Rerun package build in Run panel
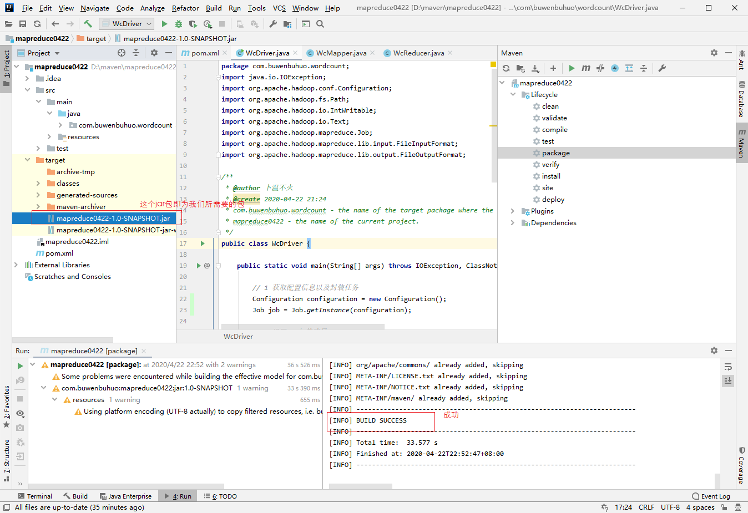 pyautogui.click(x=20, y=366)
